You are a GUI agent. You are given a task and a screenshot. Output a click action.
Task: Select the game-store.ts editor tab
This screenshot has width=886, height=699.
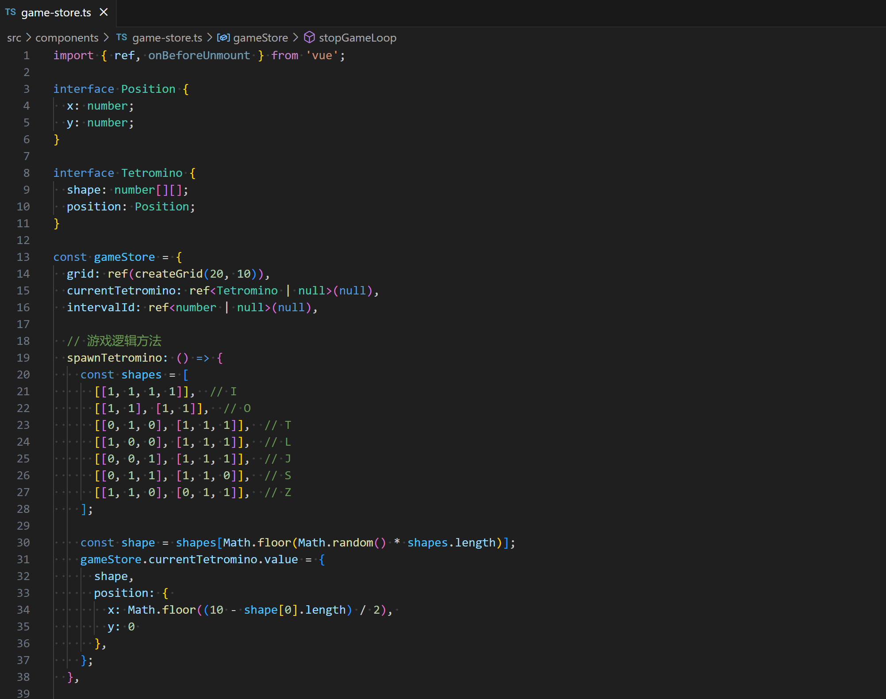[56, 12]
